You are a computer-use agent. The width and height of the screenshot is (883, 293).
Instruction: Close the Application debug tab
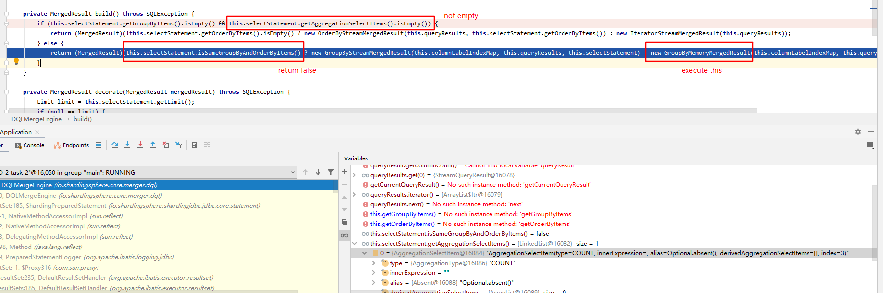tap(37, 132)
